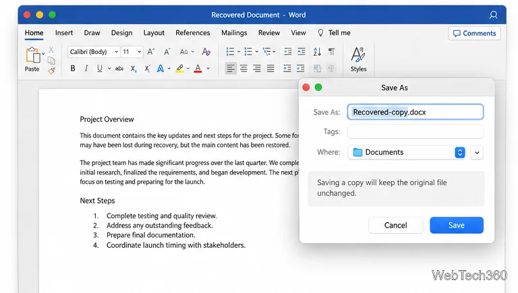The height and width of the screenshot is (293, 518).
Task: Open the Paste options arrow
Action: [43, 54]
